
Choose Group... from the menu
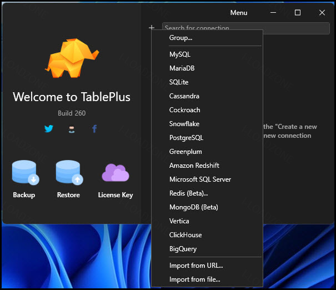(207, 38)
